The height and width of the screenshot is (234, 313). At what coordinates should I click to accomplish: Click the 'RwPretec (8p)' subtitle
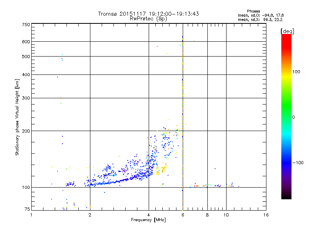148,19
